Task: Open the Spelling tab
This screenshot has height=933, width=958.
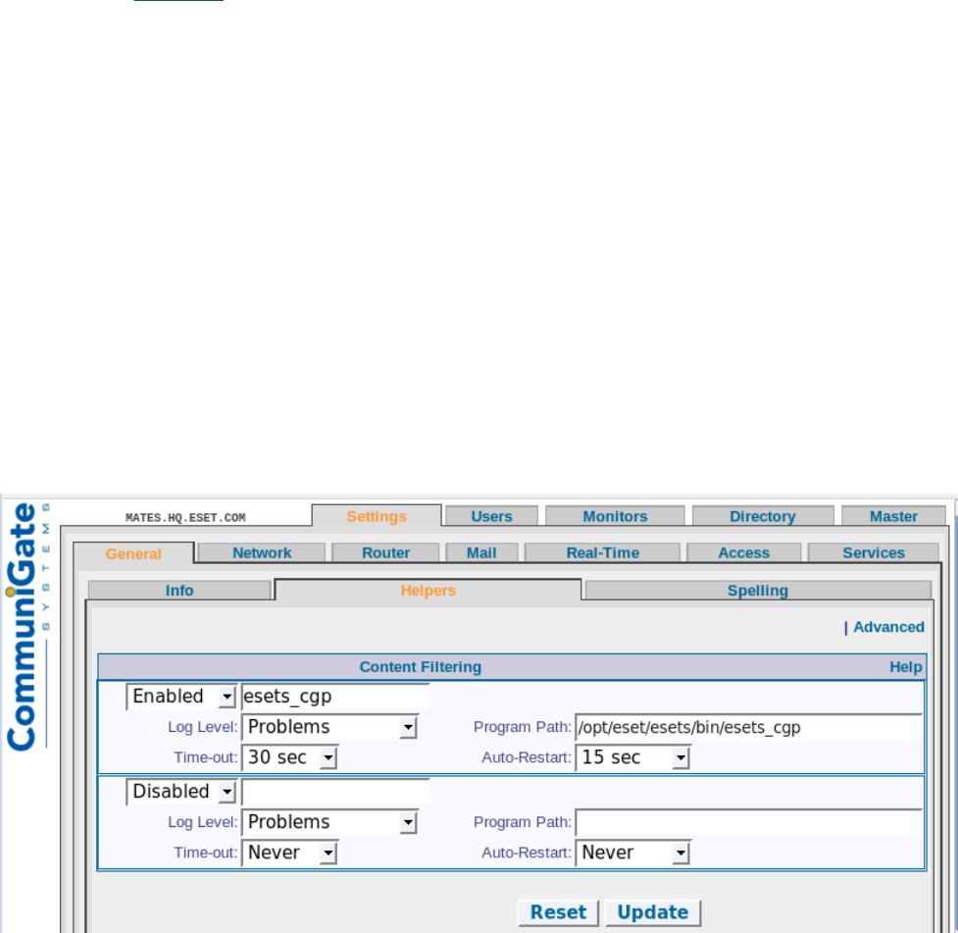Action: 758,590
